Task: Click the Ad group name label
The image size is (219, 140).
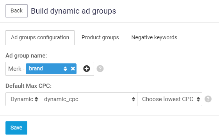Action: pyautogui.click(x=26, y=56)
